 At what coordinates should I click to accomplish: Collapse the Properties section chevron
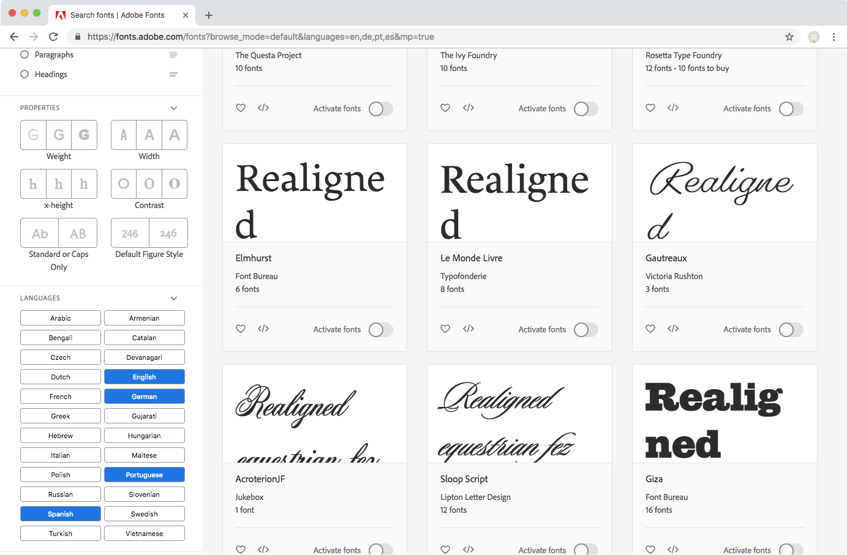coord(174,108)
